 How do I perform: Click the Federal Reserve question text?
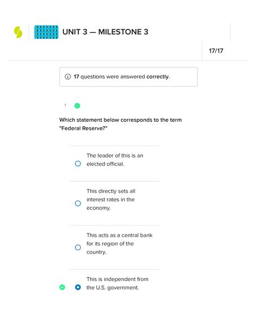120,124
